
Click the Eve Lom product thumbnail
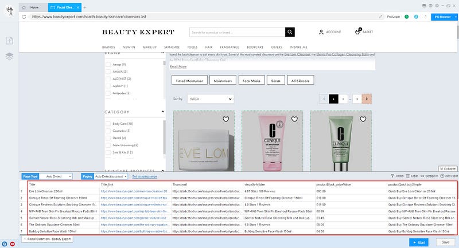(204, 141)
